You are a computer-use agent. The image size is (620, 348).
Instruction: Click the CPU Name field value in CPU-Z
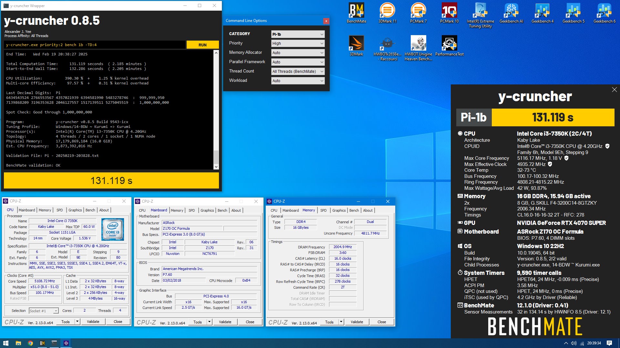click(x=62, y=221)
